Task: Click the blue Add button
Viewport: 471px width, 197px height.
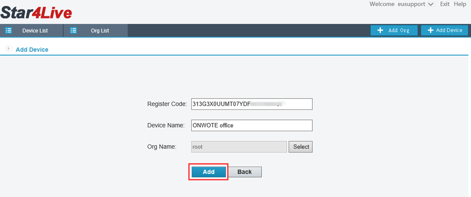Action: 209,172
